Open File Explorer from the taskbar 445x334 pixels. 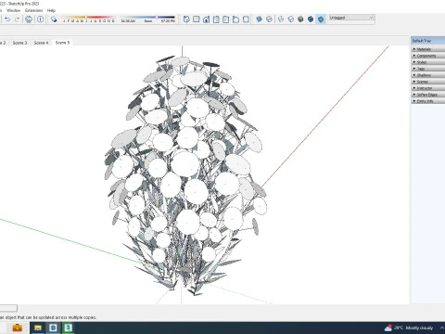tap(38, 328)
